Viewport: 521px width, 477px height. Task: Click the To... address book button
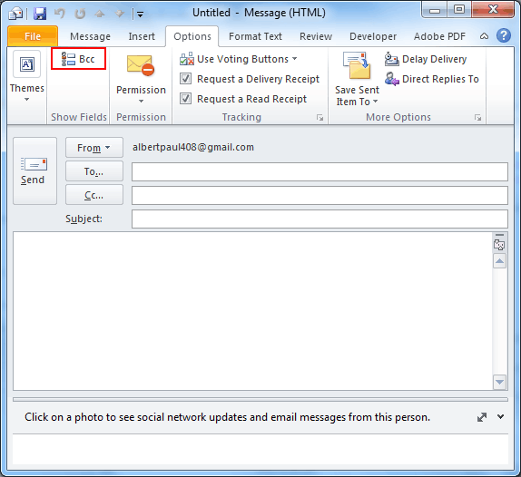point(94,171)
